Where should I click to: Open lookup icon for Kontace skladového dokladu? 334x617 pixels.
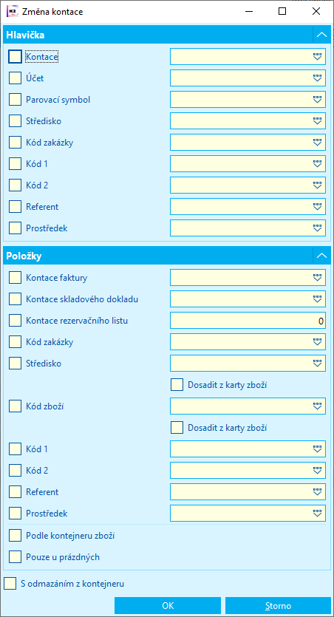click(318, 299)
